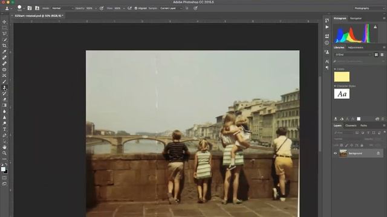Open the Sample dropdown showing Current Layer

171,8
